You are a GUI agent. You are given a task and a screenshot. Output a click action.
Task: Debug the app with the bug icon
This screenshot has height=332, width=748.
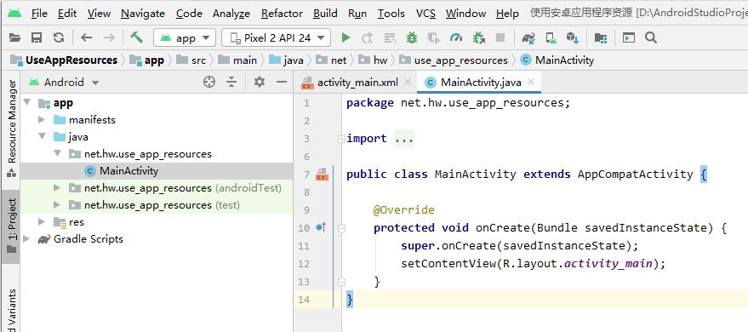(411, 37)
